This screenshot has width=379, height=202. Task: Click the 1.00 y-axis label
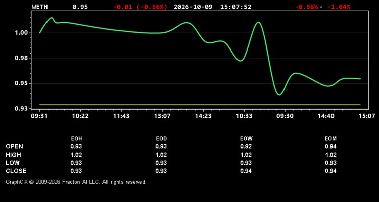[x=21, y=33]
